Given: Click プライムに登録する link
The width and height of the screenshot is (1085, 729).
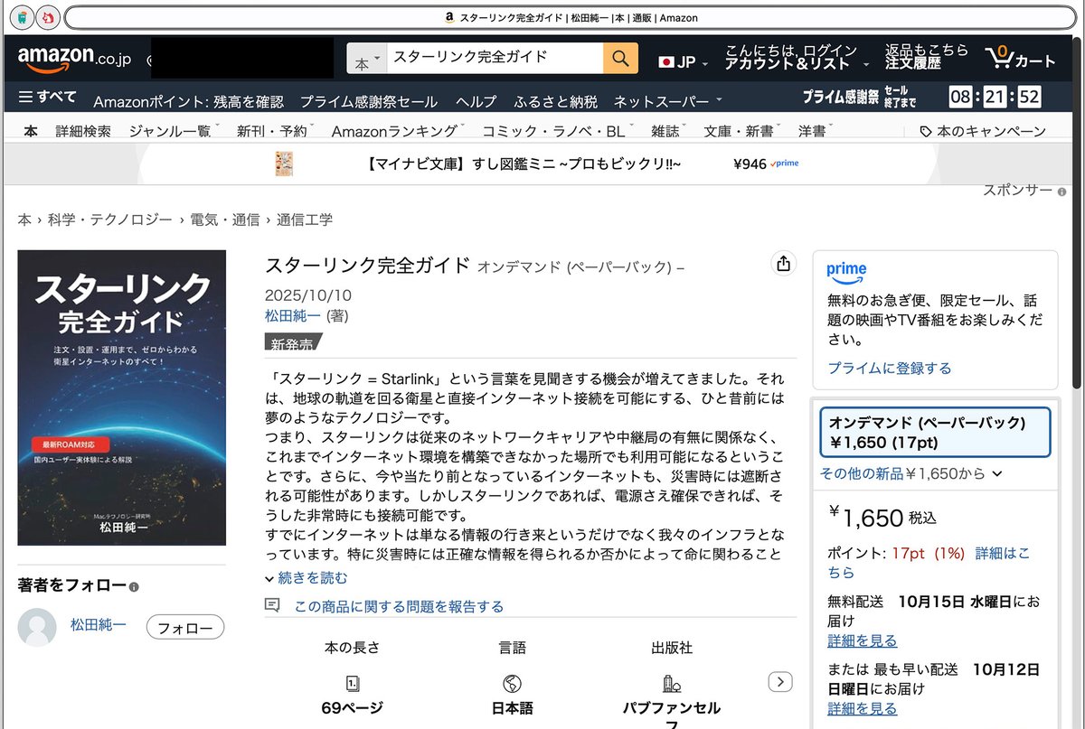Looking at the screenshot, I should click(890, 368).
